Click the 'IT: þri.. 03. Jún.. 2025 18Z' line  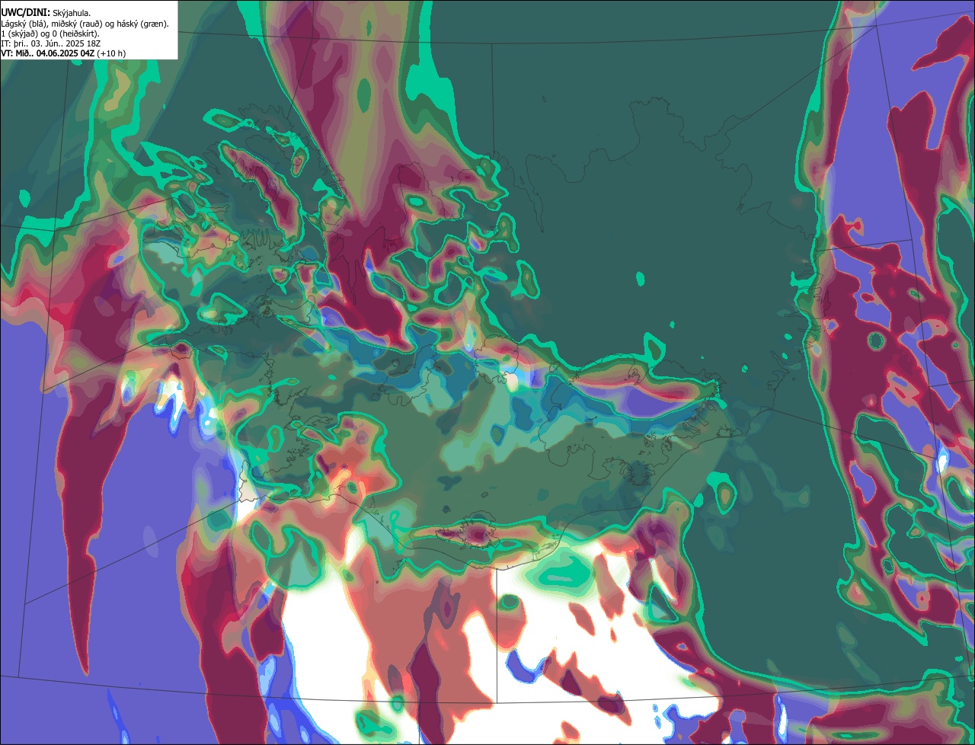pyautogui.click(x=50, y=44)
